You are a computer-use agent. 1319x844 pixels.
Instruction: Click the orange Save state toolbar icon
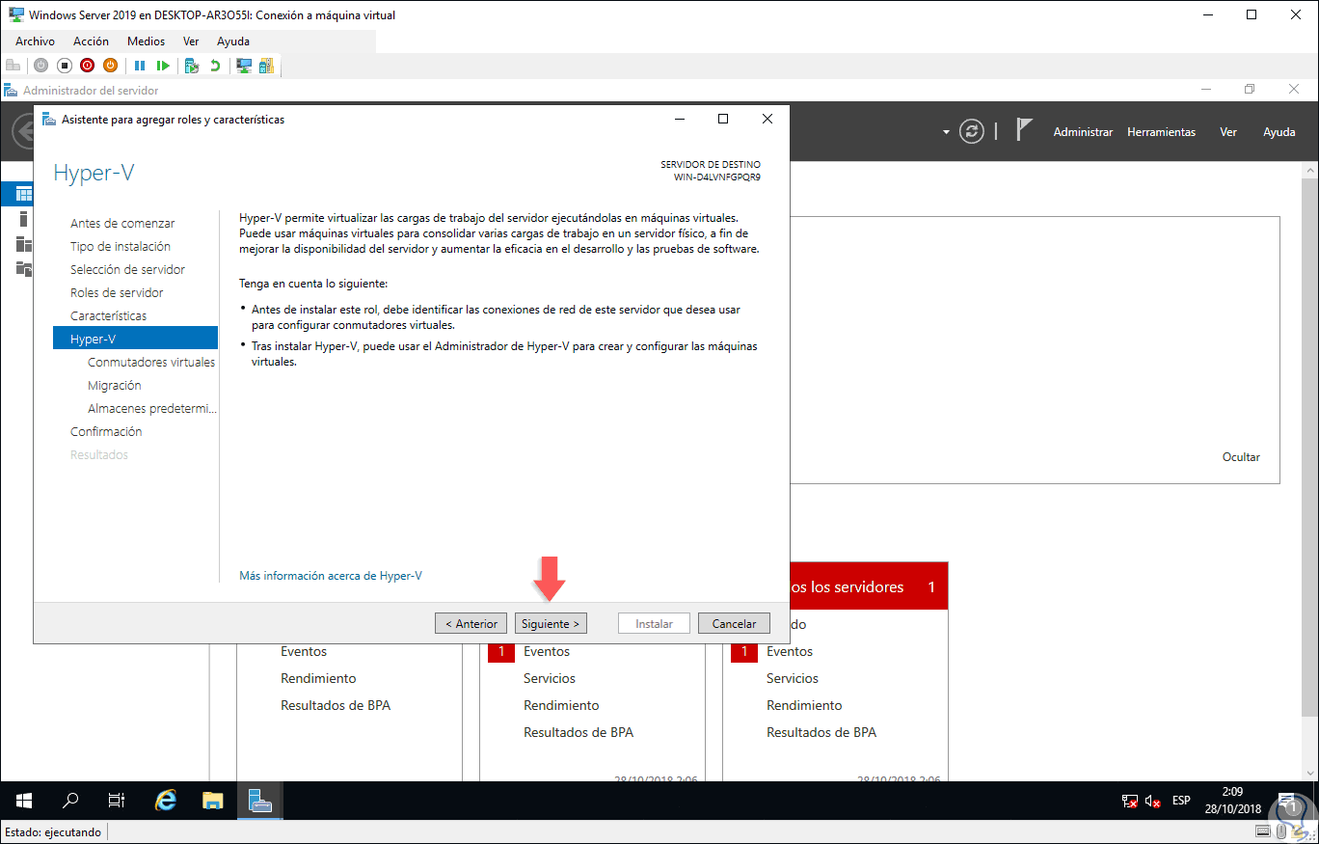click(110, 66)
